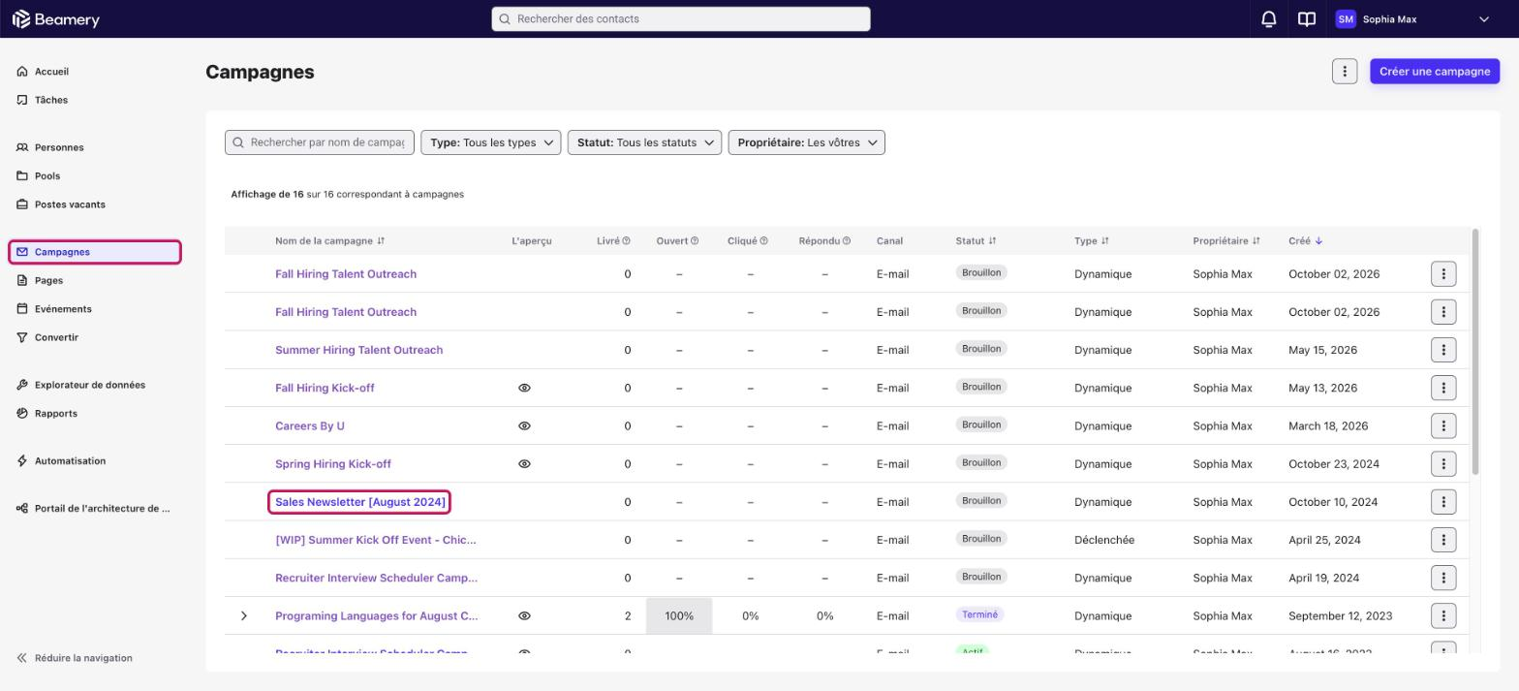Viewport: 1519px width, 691px height.
Task: Expand the Programing Languages campaign row
Action: 244,616
